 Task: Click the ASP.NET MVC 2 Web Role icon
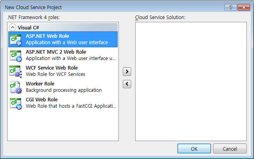(x=16, y=56)
